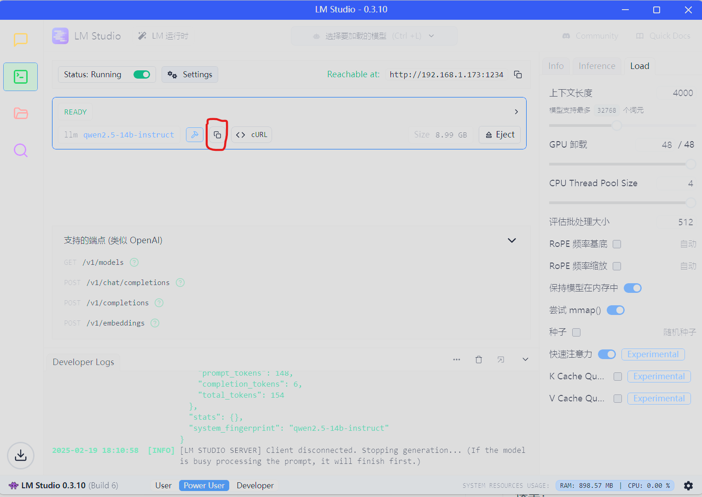Viewport: 702px width, 497px height.
Task: Click the help icon for /v1/completions
Action: pyautogui.click(x=159, y=303)
